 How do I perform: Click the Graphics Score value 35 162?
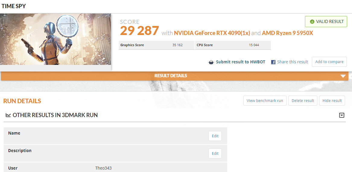click(178, 45)
